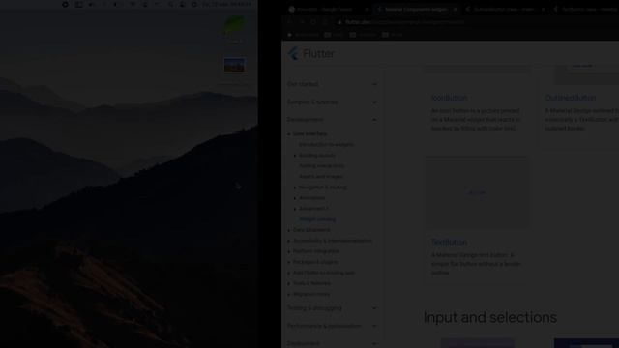Click the Flutter logo in the site header
Screen dimensions: 619x348
click(311, 53)
